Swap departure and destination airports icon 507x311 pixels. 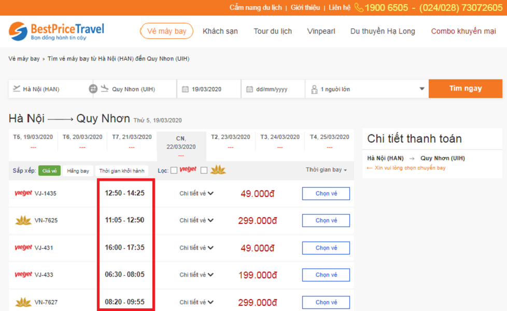coord(93,89)
